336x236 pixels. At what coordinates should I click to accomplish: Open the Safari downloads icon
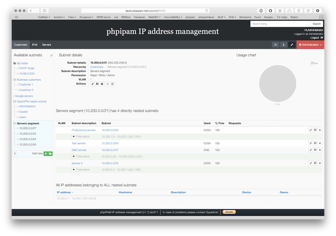tap(318, 11)
